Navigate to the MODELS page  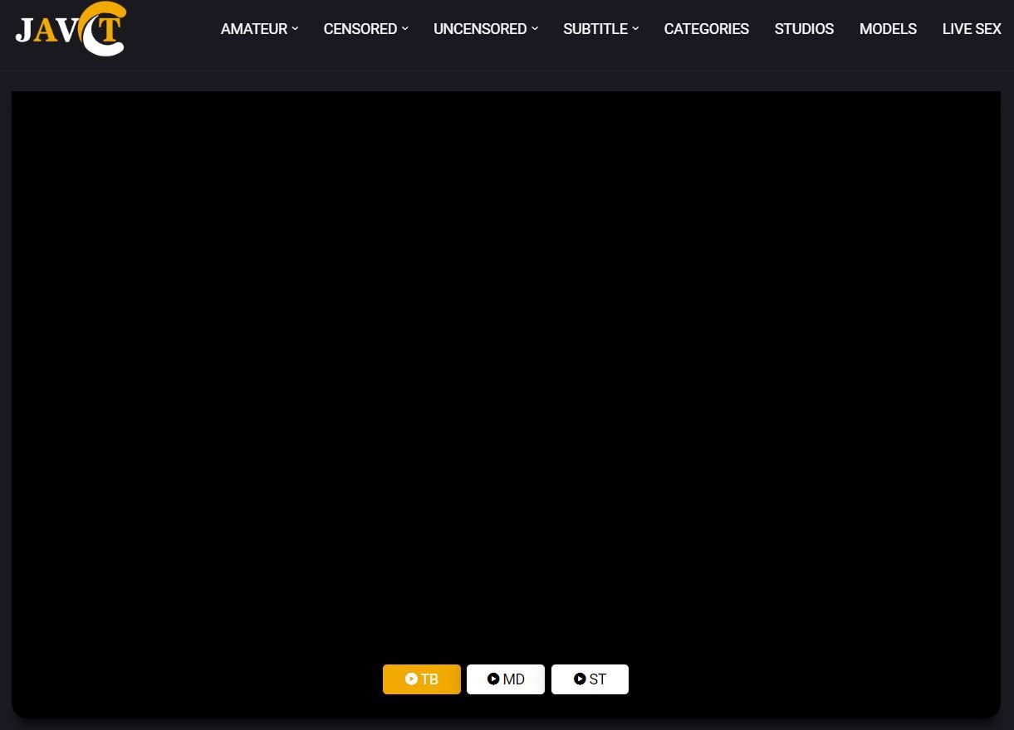tap(888, 29)
